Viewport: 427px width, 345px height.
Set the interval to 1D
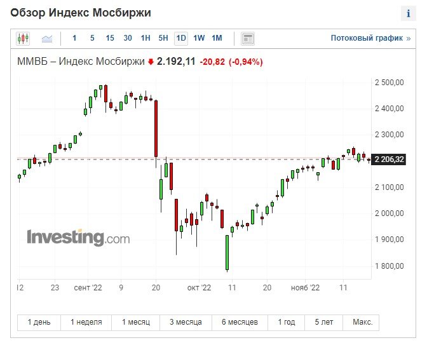point(181,38)
